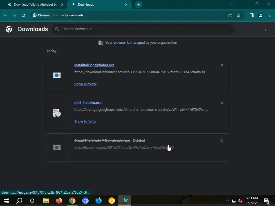Click the deleted Grand Theft Auto V Downloader.exe

[102, 141]
